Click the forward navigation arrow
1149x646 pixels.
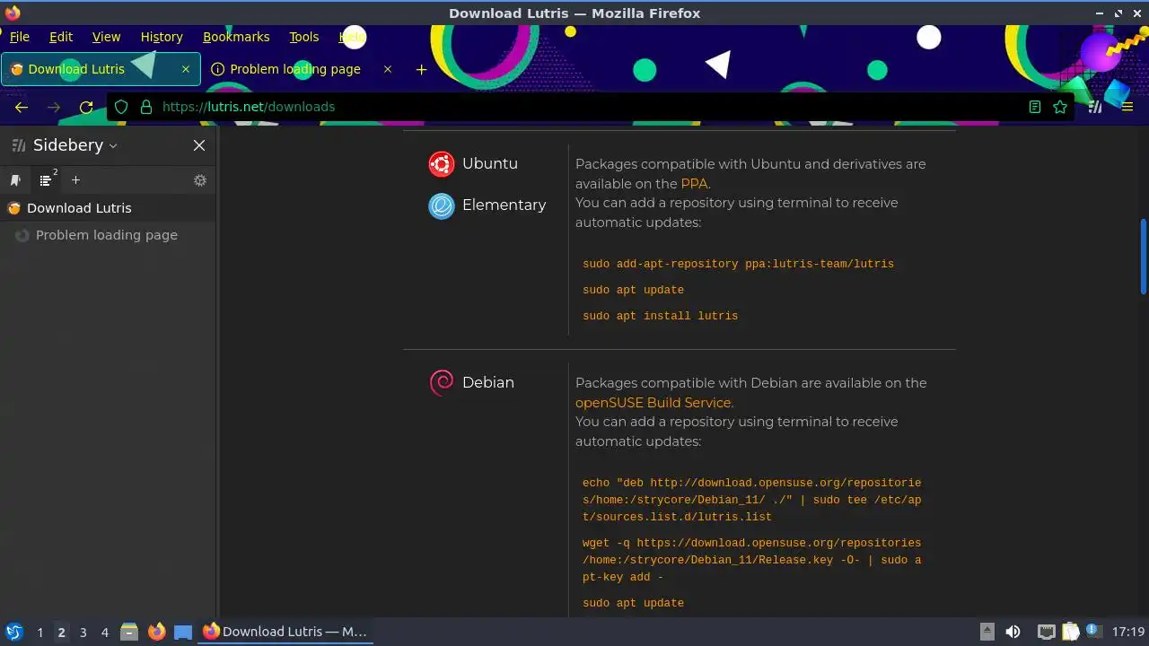pyautogui.click(x=54, y=107)
